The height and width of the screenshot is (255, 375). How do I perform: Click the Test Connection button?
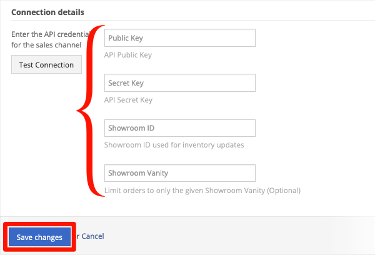46,64
